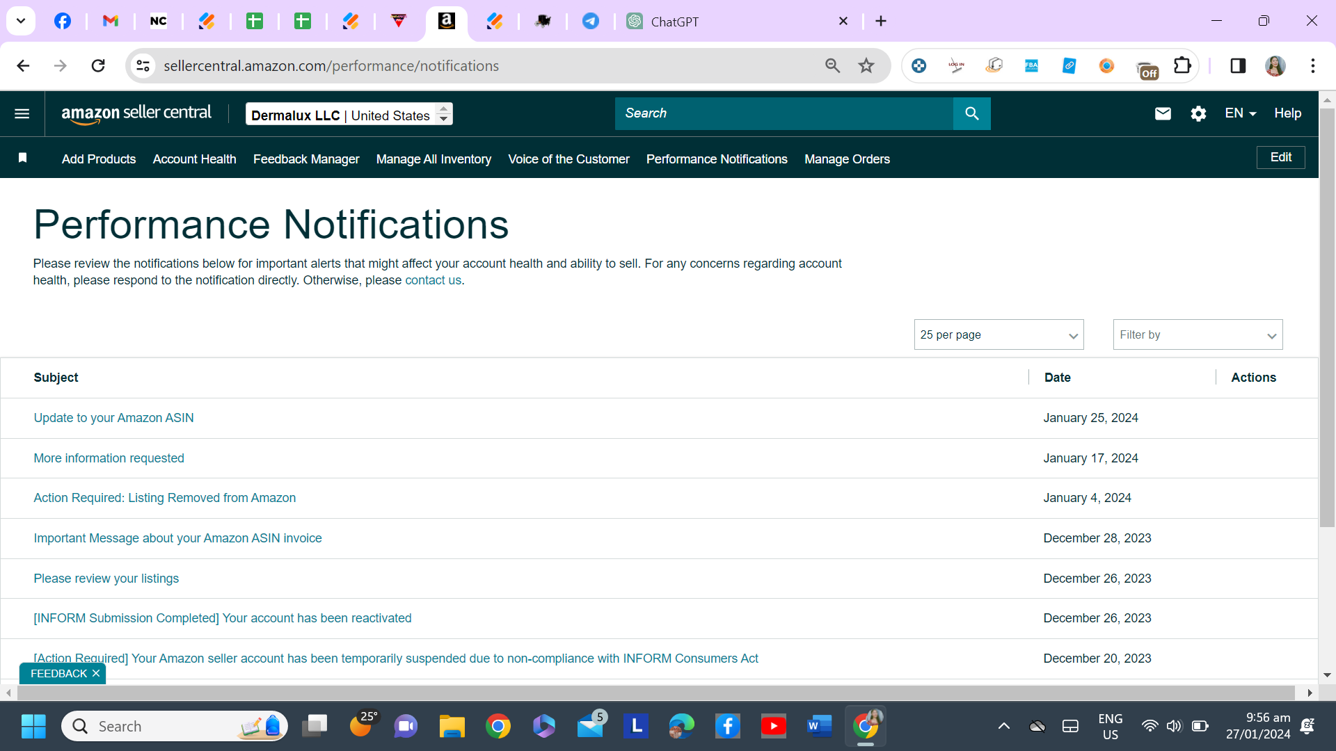
Task: Open the volume control in system tray
Action: coord(1175,727)
